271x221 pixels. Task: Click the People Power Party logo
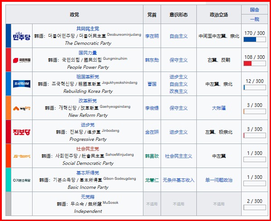[22, 60]
